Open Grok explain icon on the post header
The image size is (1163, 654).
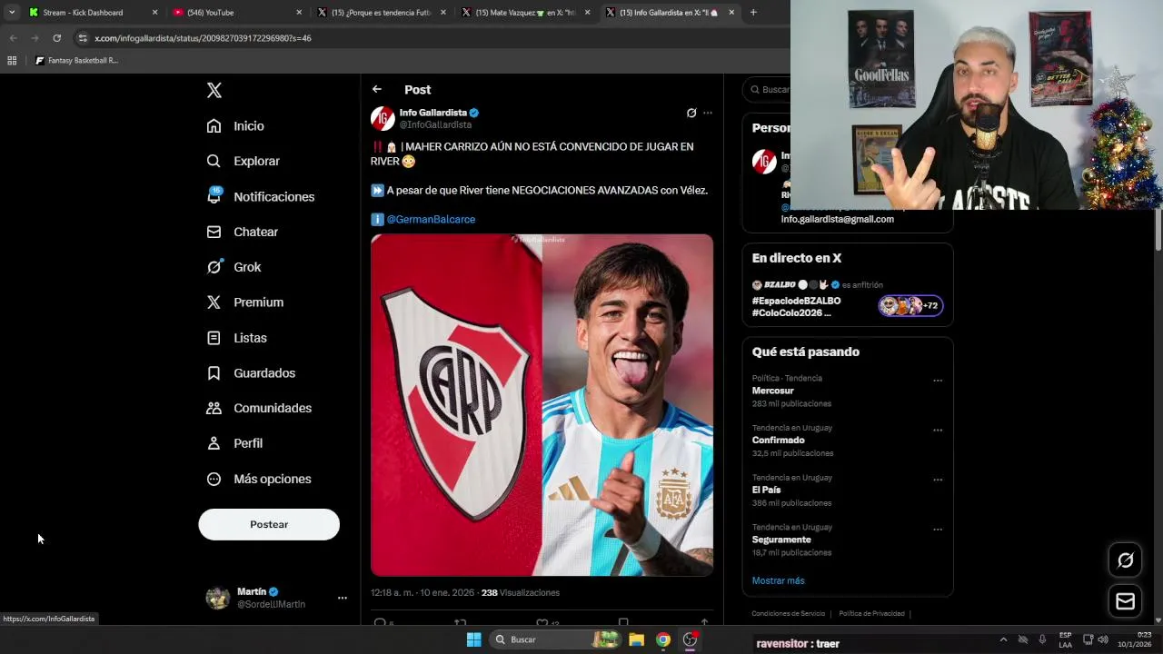tap(691, 113)
